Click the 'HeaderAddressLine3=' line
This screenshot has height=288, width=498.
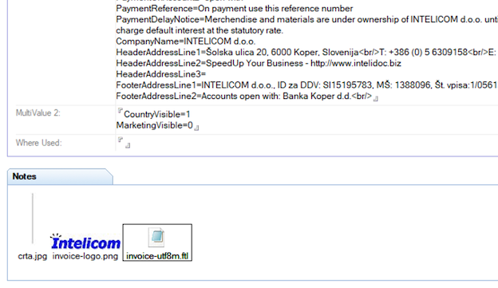(161, 74)
